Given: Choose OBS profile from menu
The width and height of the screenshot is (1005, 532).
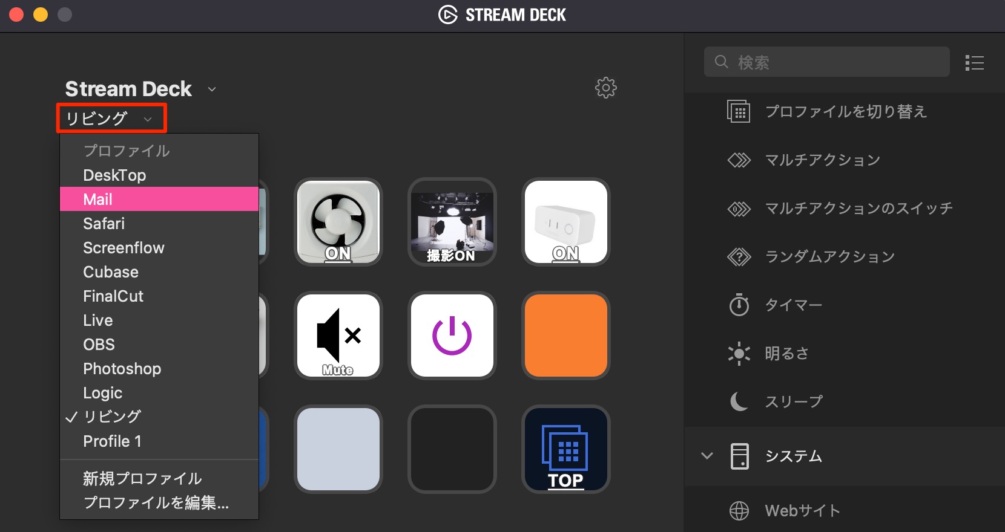Looking at the screenshot, I should click(159, 345).
